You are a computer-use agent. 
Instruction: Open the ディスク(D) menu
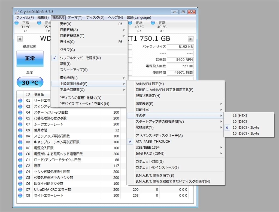coord(95,17)
